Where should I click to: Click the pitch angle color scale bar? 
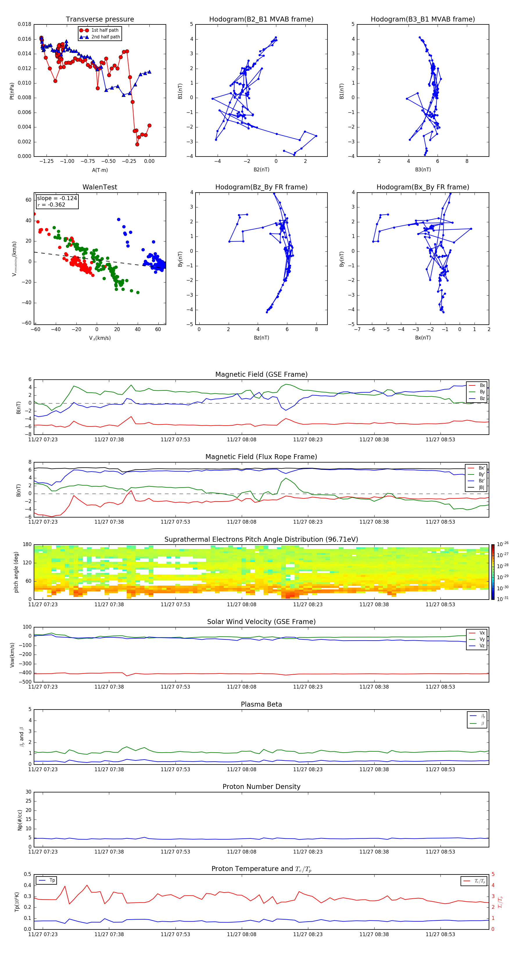pos(493,572)
